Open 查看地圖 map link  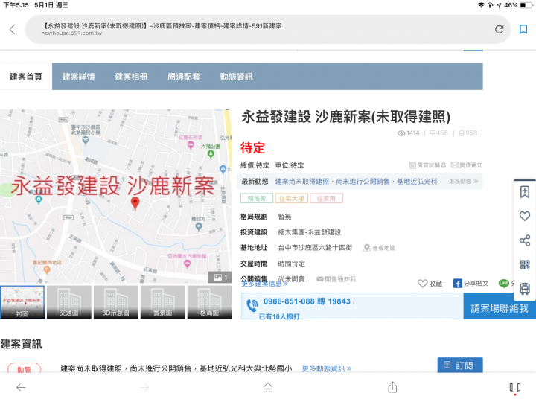click(380, 248)
